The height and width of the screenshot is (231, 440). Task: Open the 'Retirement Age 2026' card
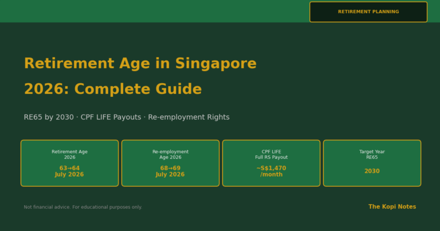pos(69,163)
